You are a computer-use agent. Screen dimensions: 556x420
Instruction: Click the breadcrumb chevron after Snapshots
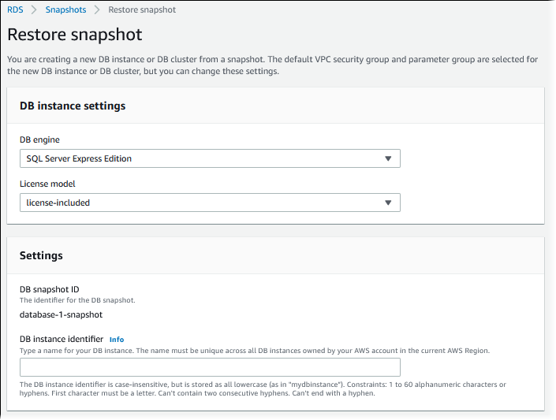tap(97, 9)
